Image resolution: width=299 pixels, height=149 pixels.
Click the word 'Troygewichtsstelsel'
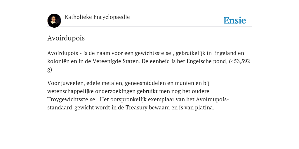pyautogui.click(x=73, y=100)
